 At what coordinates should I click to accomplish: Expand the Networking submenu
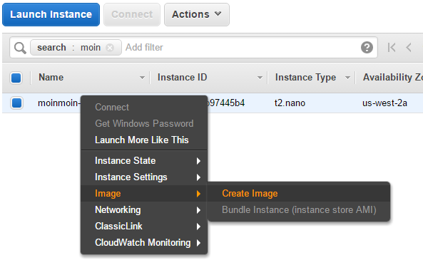144,210
